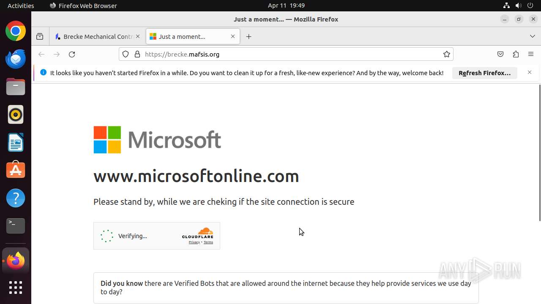The height and width of the screenshot is (304, 541).
Task: Open Ubuntu Software store icon
Action: tap(16, 171)
